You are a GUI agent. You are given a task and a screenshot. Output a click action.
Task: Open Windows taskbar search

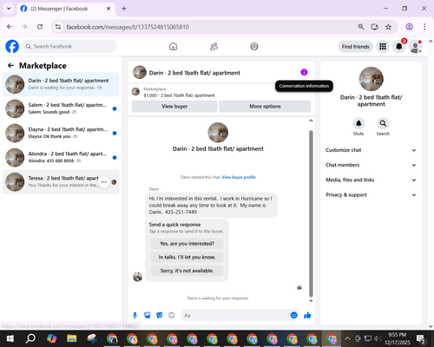pyautogui.click(x=30, y=338)
